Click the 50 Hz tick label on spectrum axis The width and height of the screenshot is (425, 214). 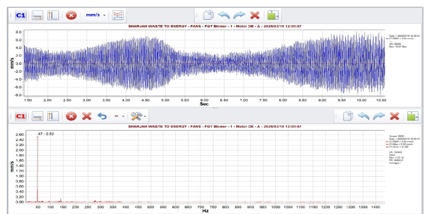click(x=38, y=207)
